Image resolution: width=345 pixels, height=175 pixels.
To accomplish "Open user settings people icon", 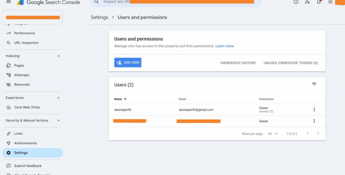I will [x=307, y=2].
